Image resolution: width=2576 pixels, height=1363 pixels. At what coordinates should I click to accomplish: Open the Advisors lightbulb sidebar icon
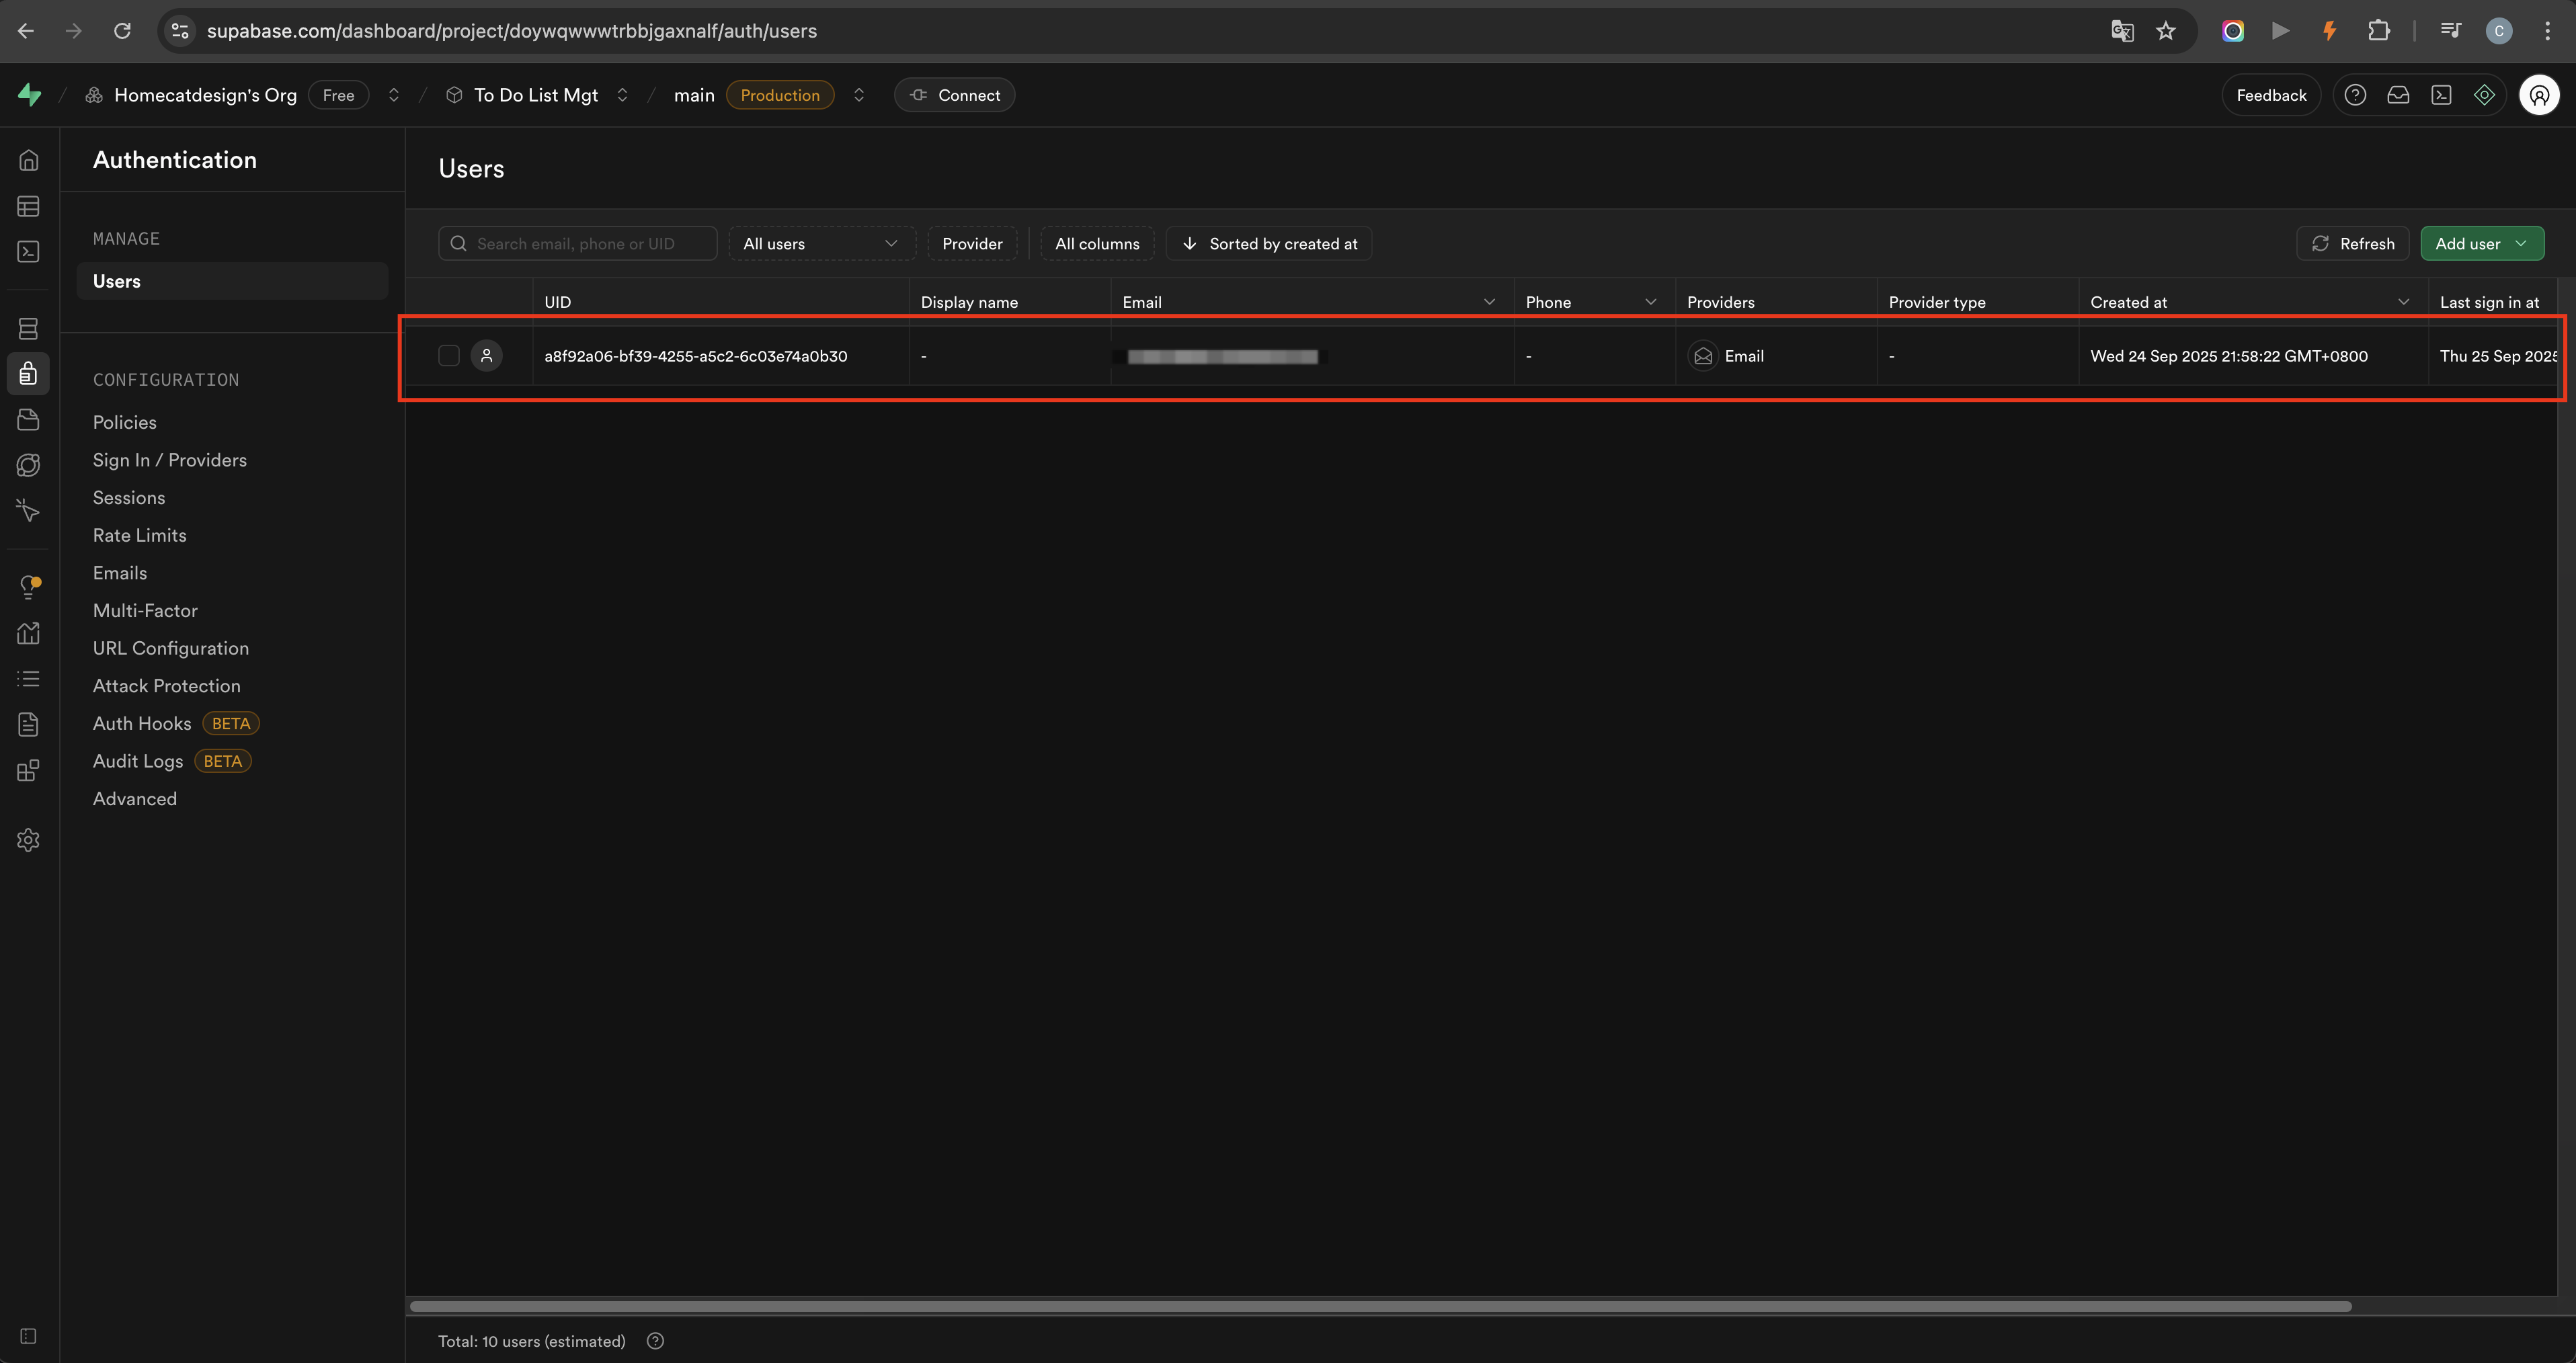pos(29,587)
